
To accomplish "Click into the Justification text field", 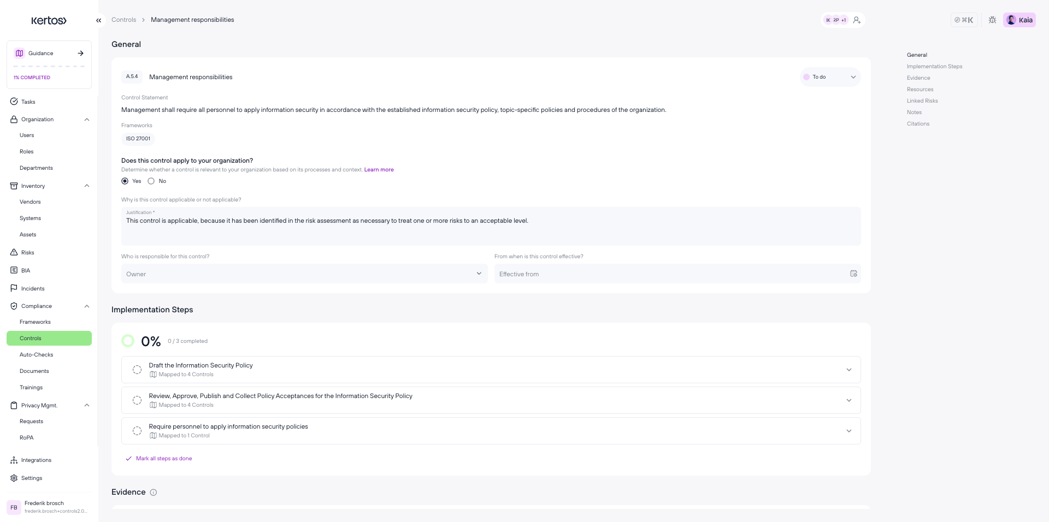I will point(491,226).
